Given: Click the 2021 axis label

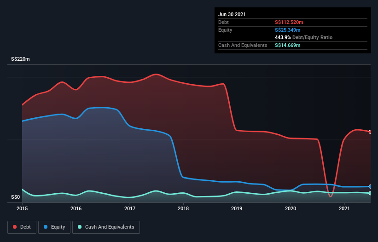Looking at the screenshot, I should 344,208.
